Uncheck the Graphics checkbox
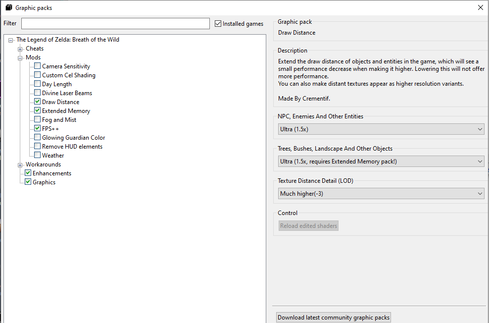This screenshot has width=489, height=323. [28, 182]
